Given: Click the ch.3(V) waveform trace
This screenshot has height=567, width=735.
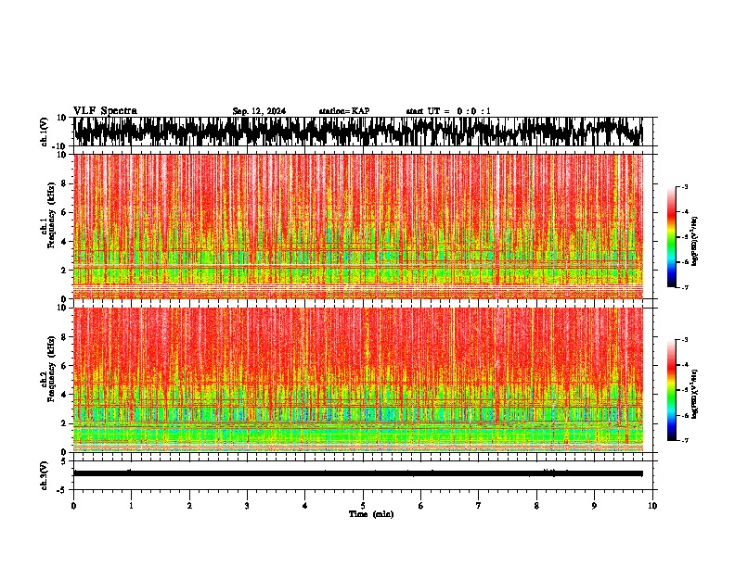Looking at the screenshot, I should [358, 473].
